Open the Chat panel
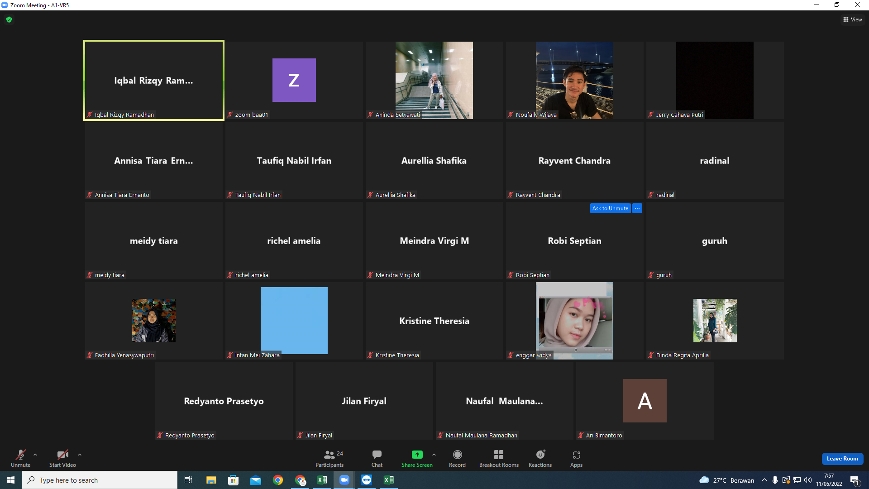The image size is (869, 489). pos(377,458)
